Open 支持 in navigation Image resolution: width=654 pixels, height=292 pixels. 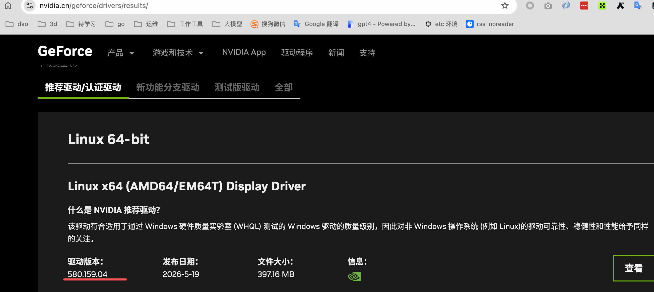coord(367,53)
